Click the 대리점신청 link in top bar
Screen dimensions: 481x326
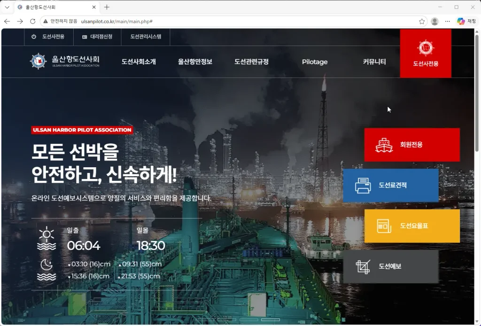point(101,37)
